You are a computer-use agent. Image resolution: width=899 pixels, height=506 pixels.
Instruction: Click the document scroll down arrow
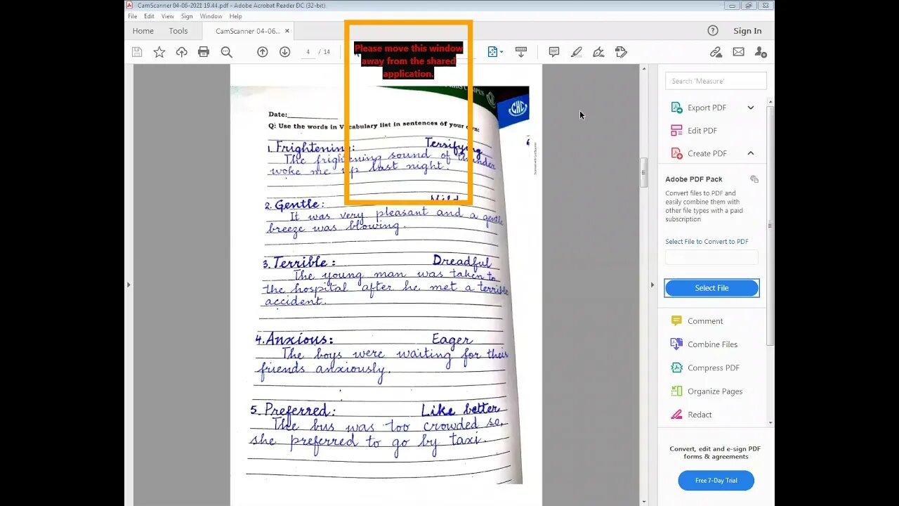point(643,501)
